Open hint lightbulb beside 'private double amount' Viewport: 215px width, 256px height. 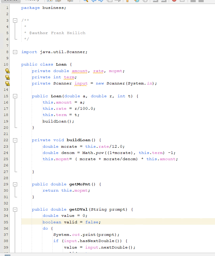pyautogui.click(x=7, y=71)
